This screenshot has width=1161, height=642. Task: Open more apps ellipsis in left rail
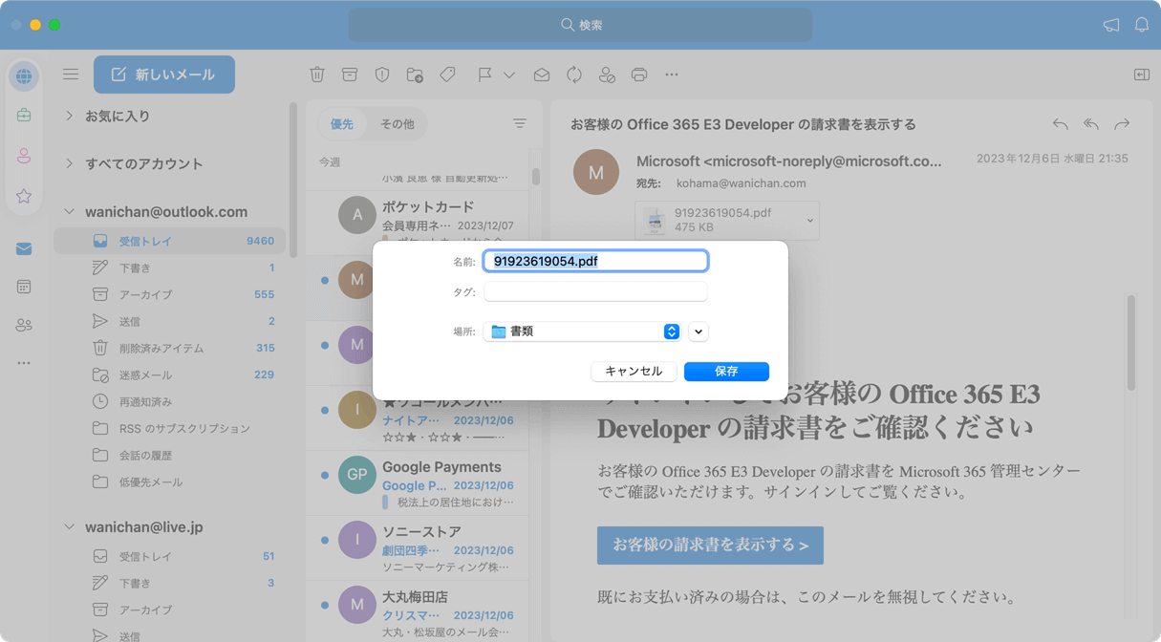tap(24, 363)
